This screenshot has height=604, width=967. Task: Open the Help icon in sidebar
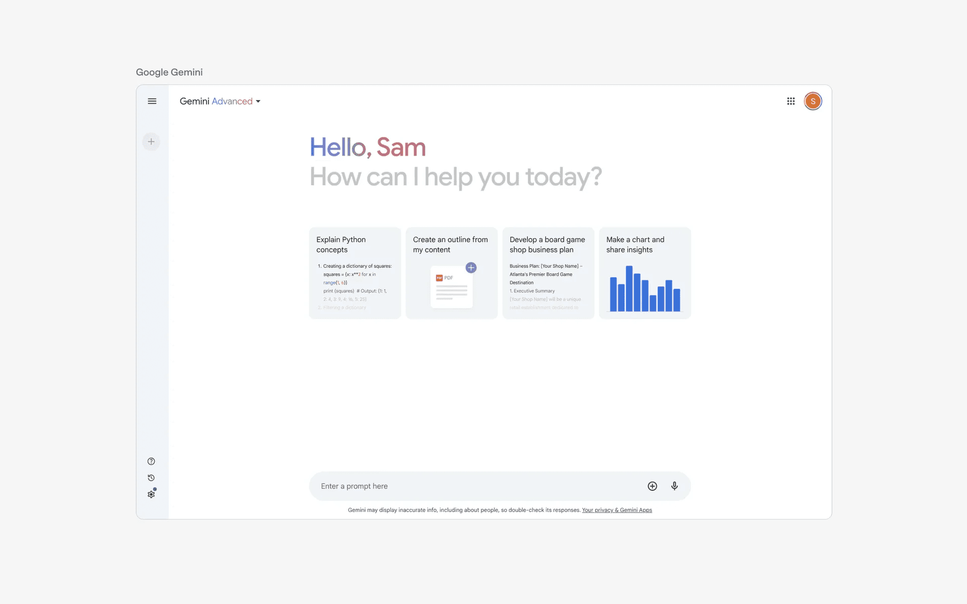[151, 461]
